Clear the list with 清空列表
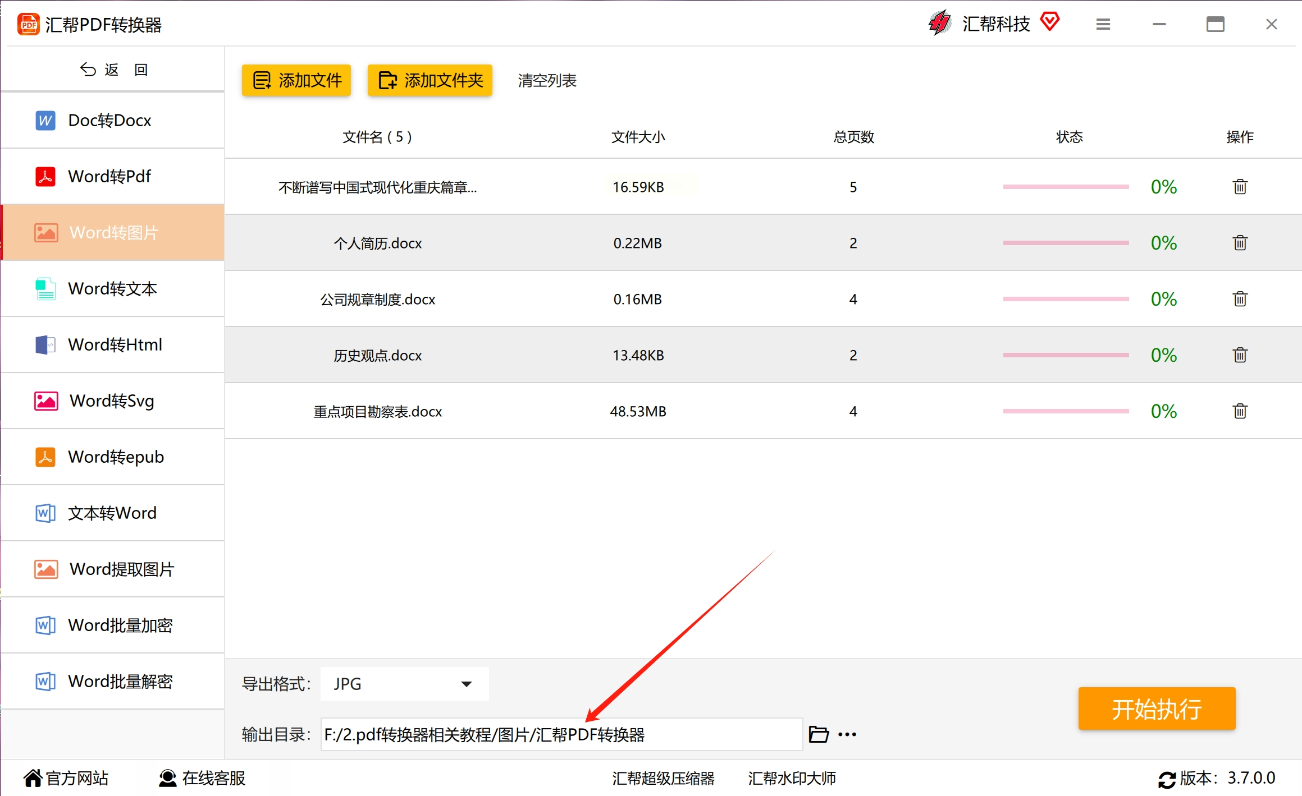 point(547,80)
